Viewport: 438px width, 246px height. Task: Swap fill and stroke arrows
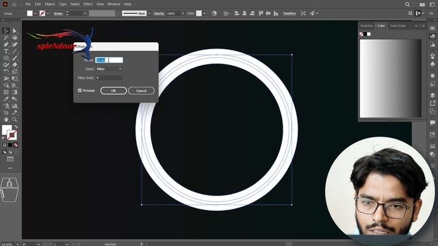point(16,127)
